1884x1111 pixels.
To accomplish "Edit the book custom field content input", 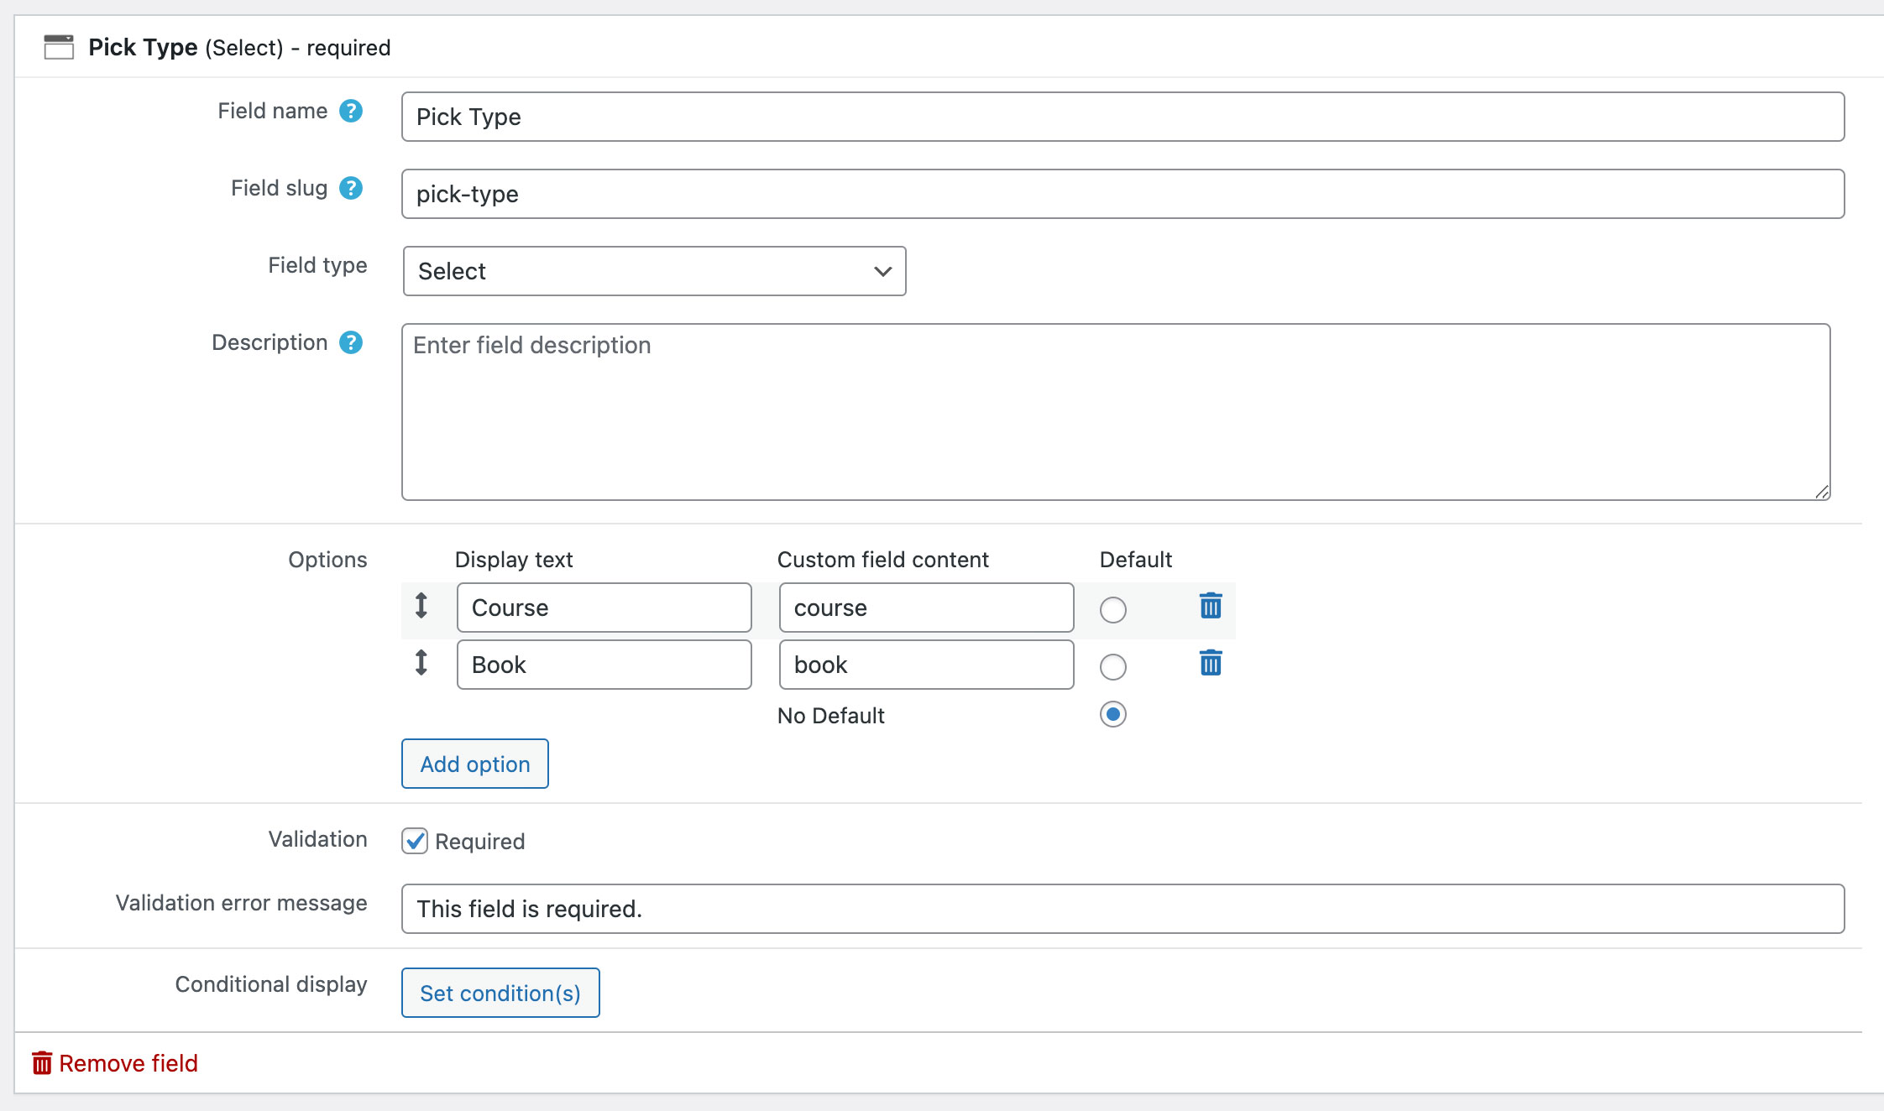I will pyautogui.click(x=927, y=665).
